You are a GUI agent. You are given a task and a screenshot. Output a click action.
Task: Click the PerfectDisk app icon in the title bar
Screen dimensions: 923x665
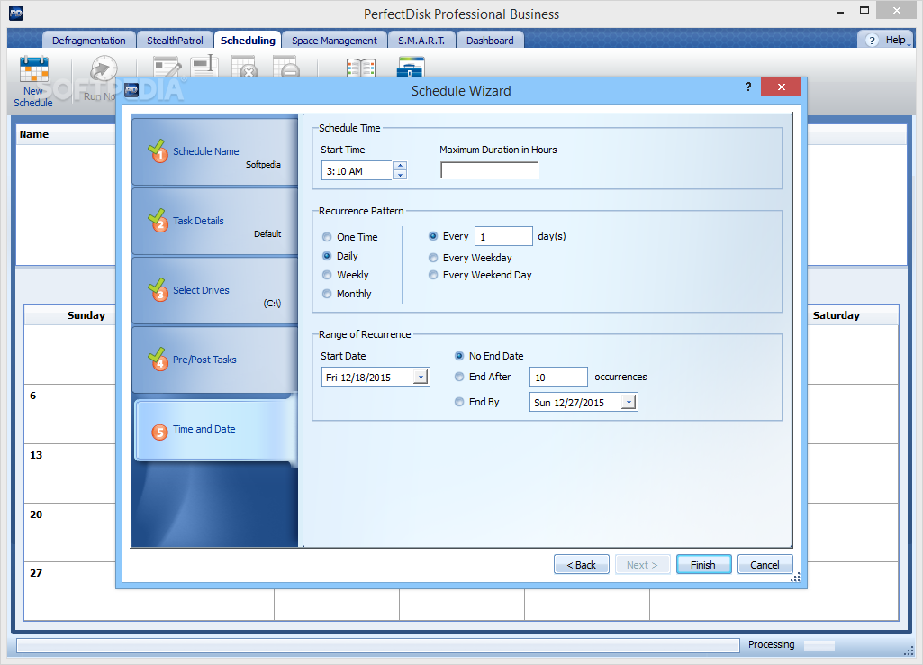16,13
